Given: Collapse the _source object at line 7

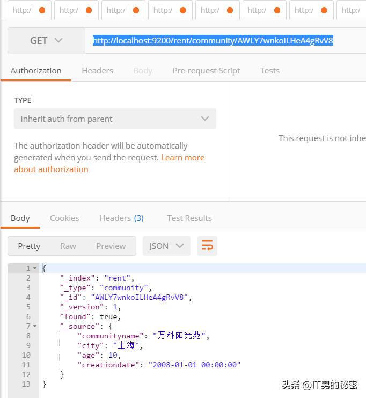Looking at the screenshot, I should [35, 326].
